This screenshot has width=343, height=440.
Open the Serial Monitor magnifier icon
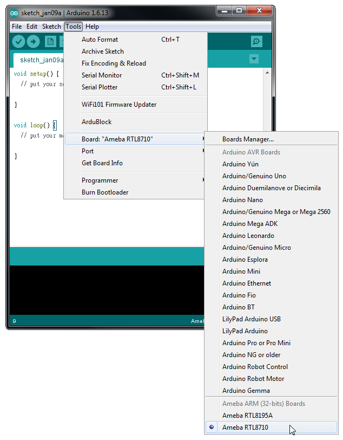tap(256, 42)
